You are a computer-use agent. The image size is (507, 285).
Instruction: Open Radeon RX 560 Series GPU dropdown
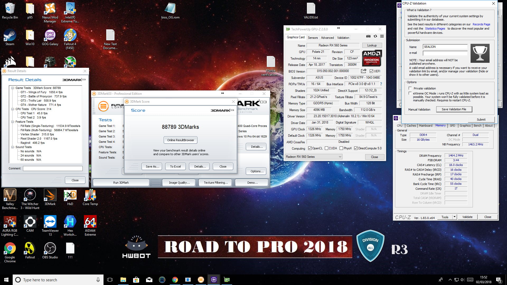[x=313, y=157]
